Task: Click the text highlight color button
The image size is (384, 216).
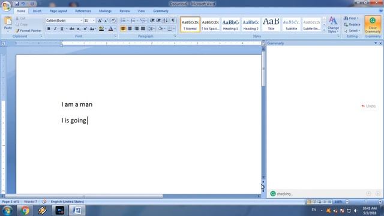Action: (x=101, y=29)
